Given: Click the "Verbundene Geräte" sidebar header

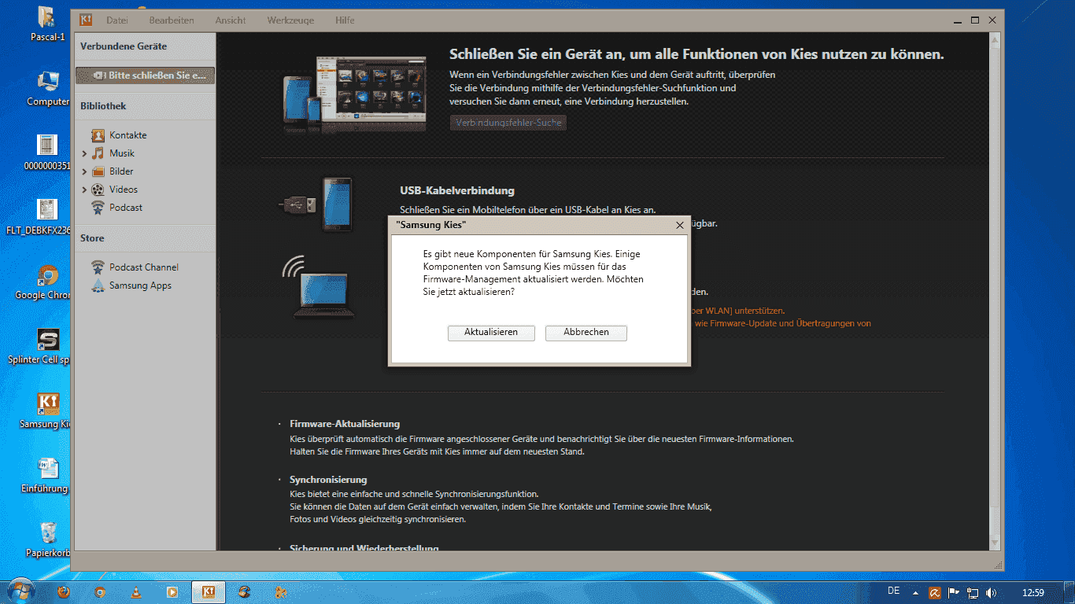Looking at the screenshot, I should click(x=124, y=46).
